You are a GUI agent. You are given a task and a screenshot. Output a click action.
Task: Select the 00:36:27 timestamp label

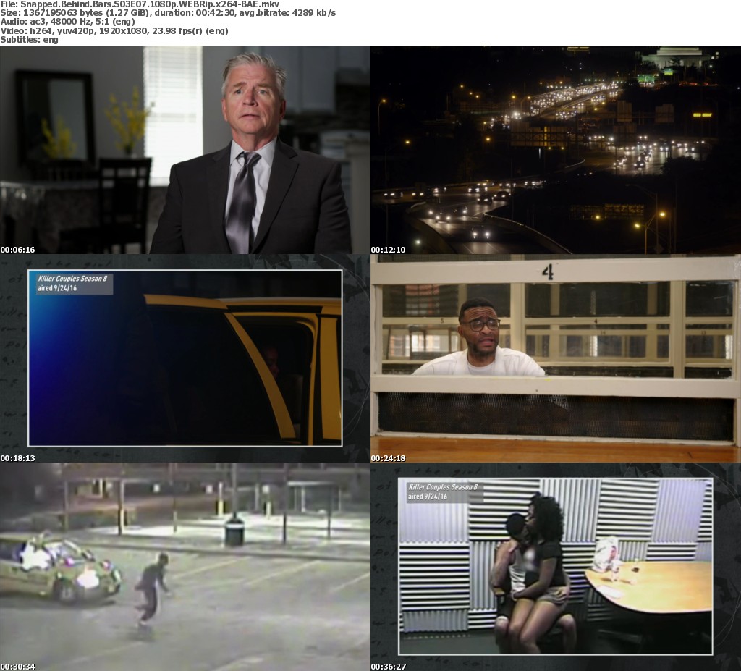click(x=389, y=667)
